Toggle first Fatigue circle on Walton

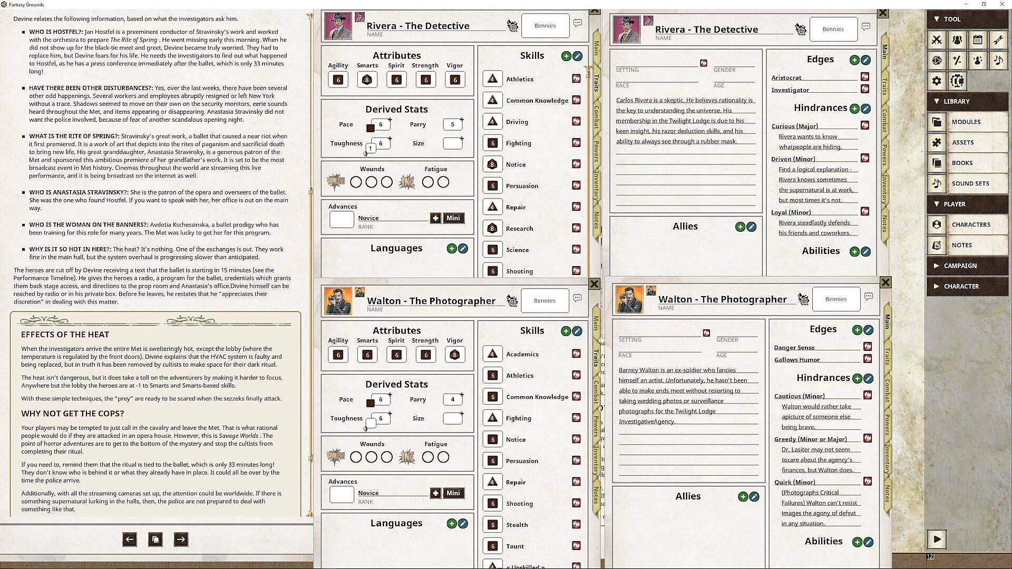(428, 457)
